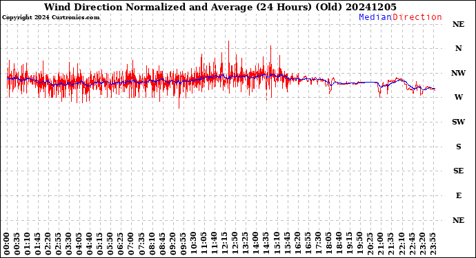Click the '14:35' time axis label
The height and width of the screenshot is (258, 476).
[x=266, y=244]
